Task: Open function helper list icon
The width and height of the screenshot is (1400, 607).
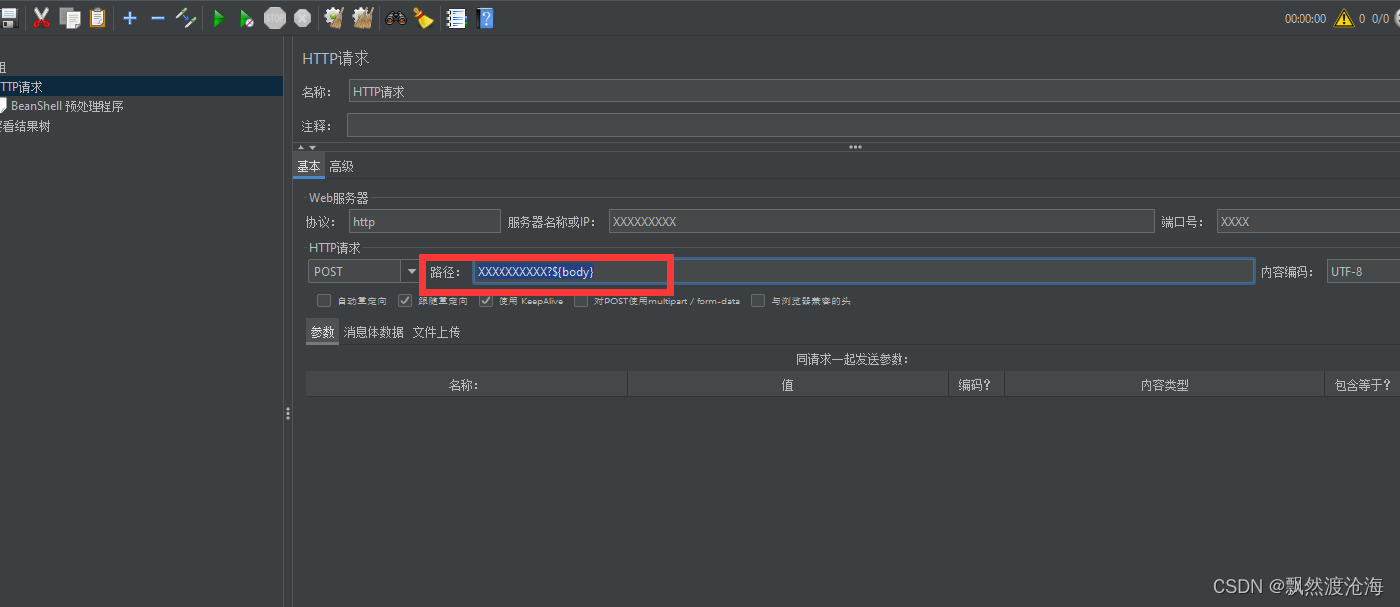Action: tap(456, 18)
